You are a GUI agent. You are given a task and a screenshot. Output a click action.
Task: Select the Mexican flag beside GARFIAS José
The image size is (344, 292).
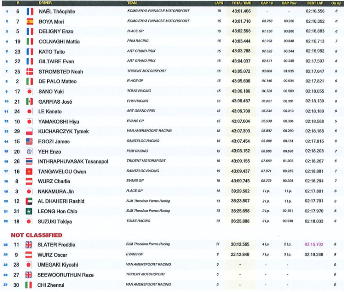pos(30,101)
